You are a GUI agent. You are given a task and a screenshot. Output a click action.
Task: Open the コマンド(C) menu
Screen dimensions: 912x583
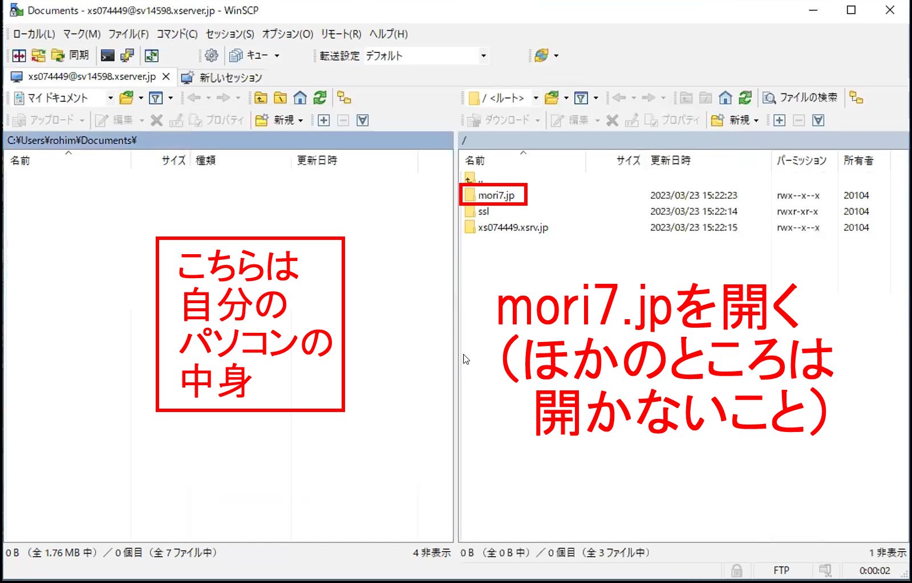coord(177,34)
